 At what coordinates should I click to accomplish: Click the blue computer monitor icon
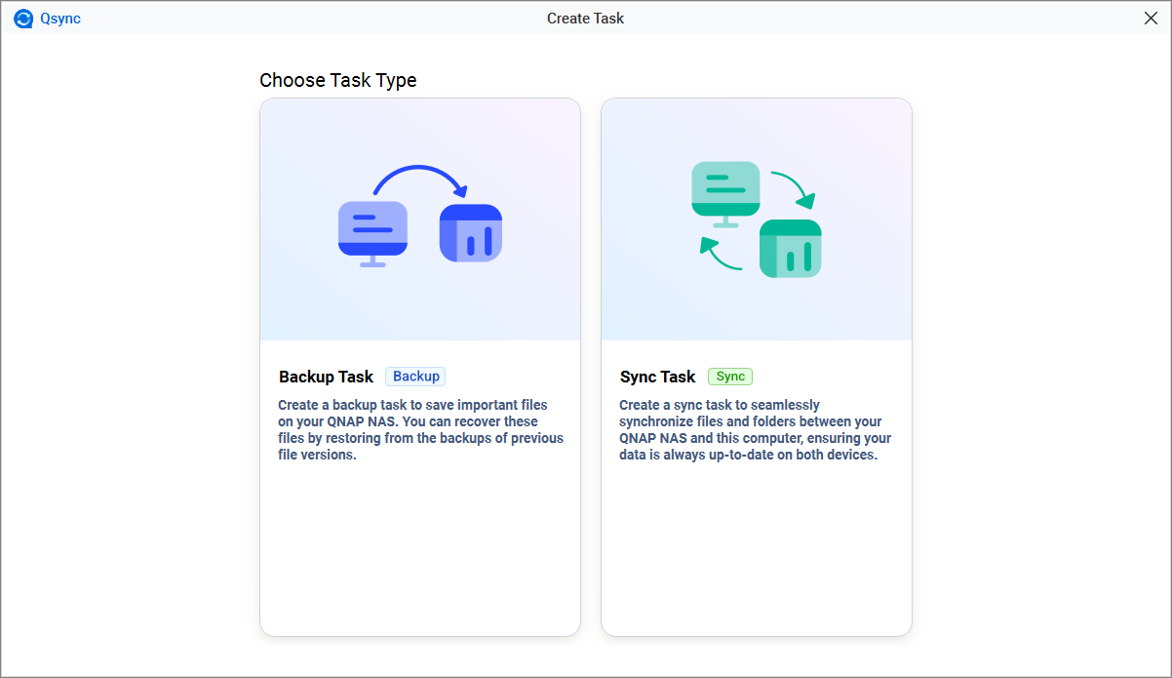(x=372, y=230)
